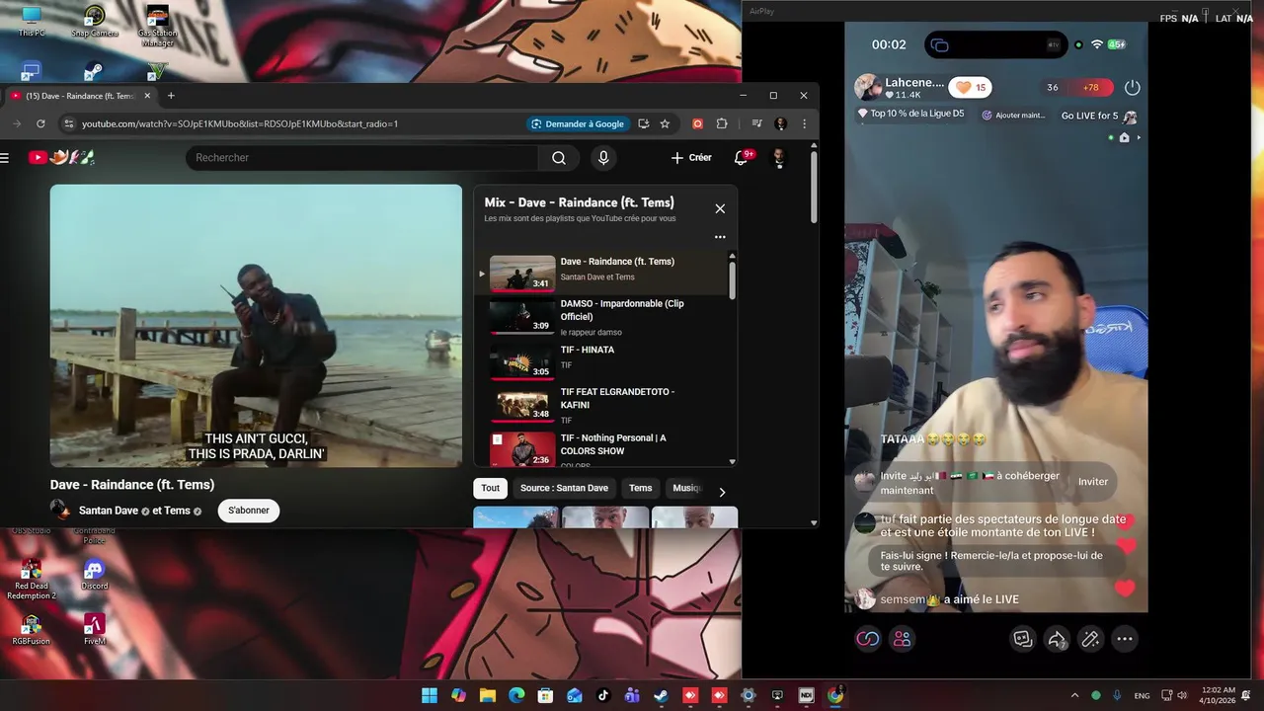The width and height of the screenshot is (1264, 711).
Task: Expand the live side panel arrow
Action: coord(1139,137)
